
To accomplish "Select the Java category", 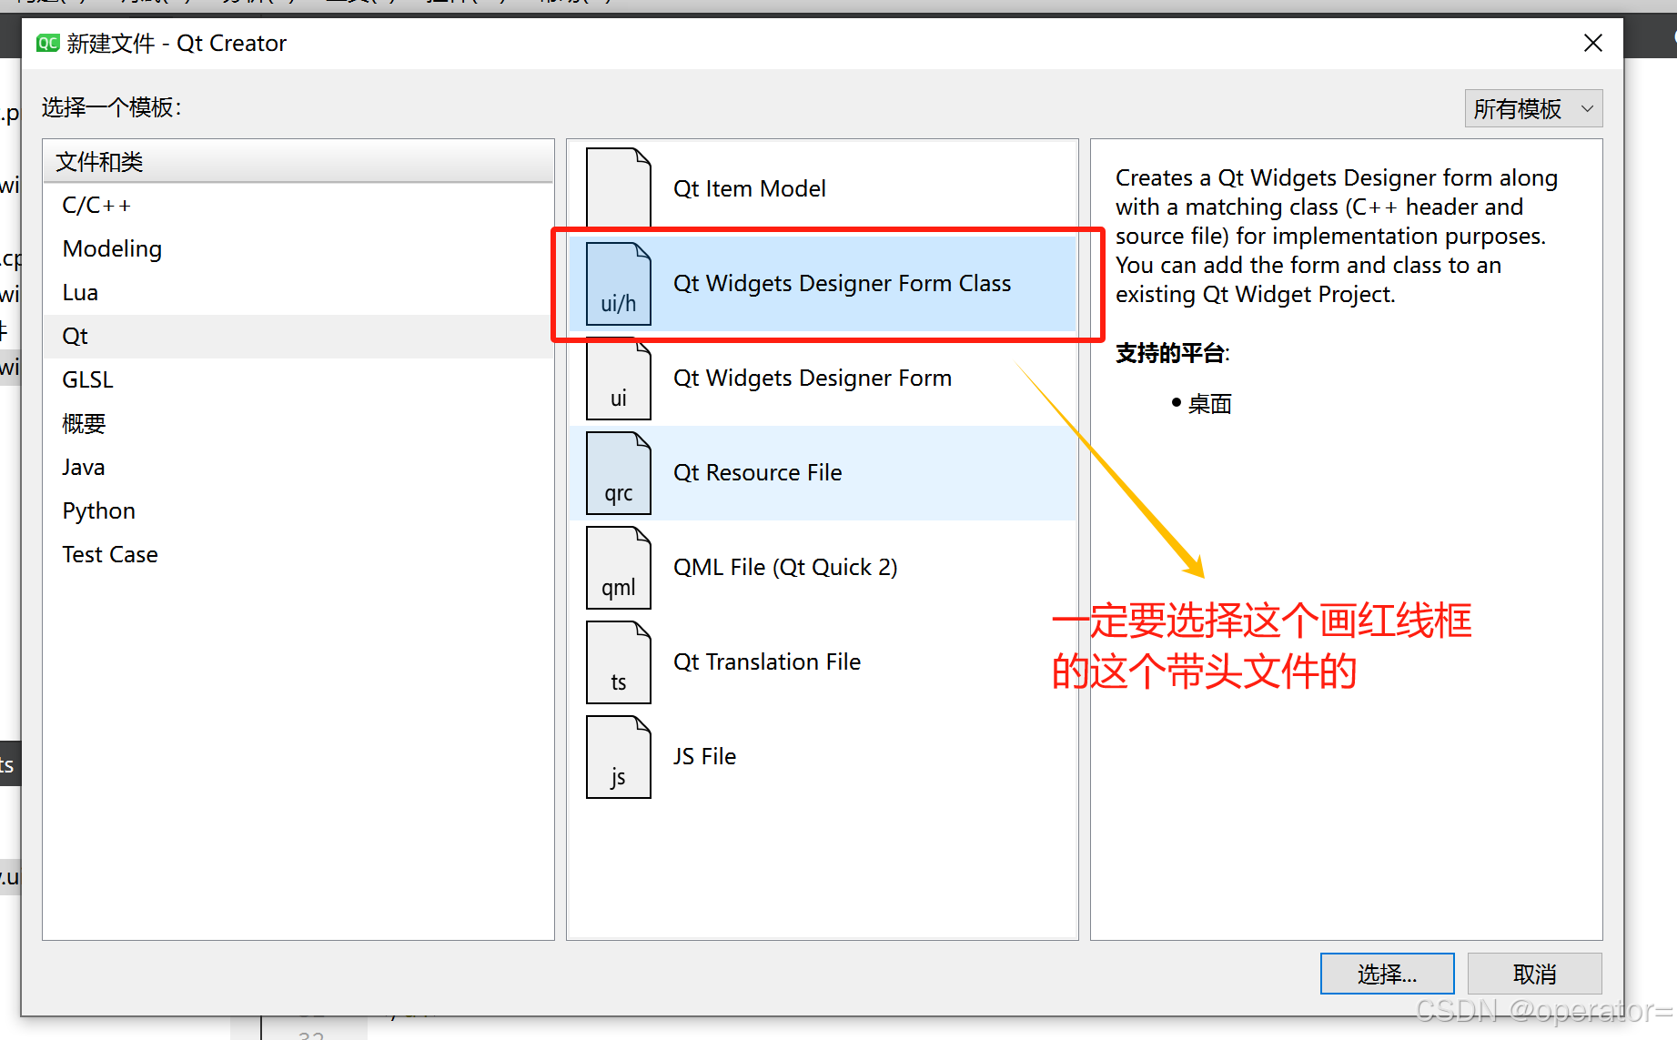I will pos(298,468).
